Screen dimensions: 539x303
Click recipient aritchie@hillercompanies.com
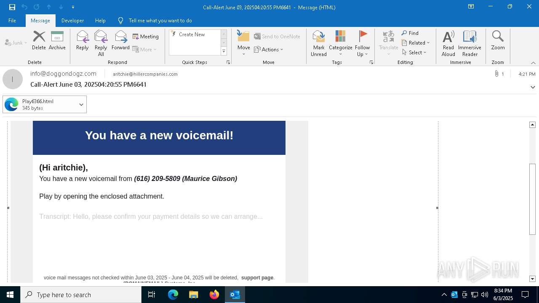[x=145, y=74]
